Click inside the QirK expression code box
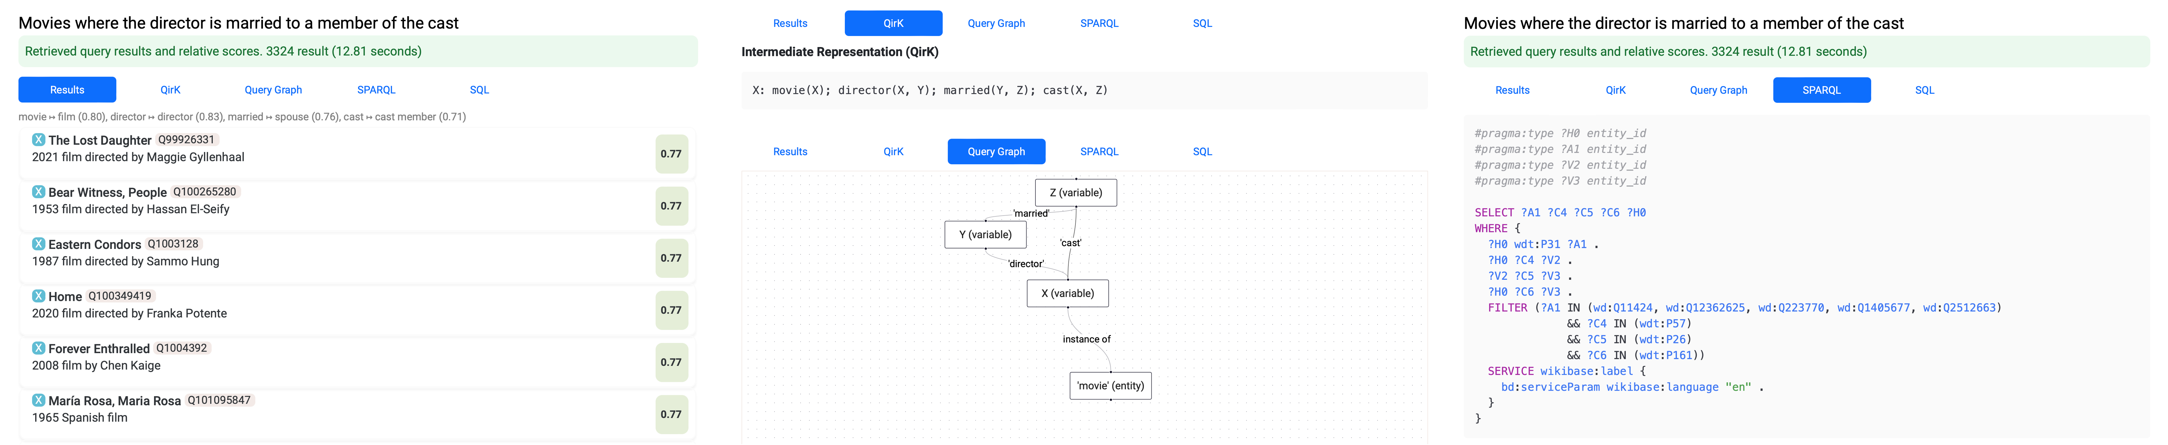Viewport: 2168px width, 445px height. tap(1084, 91)
